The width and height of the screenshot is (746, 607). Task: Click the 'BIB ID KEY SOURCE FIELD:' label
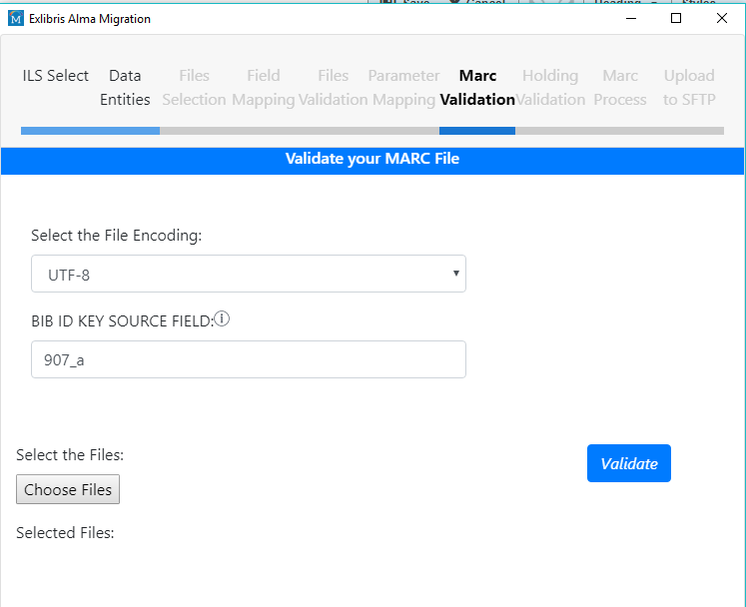point(122,321)
